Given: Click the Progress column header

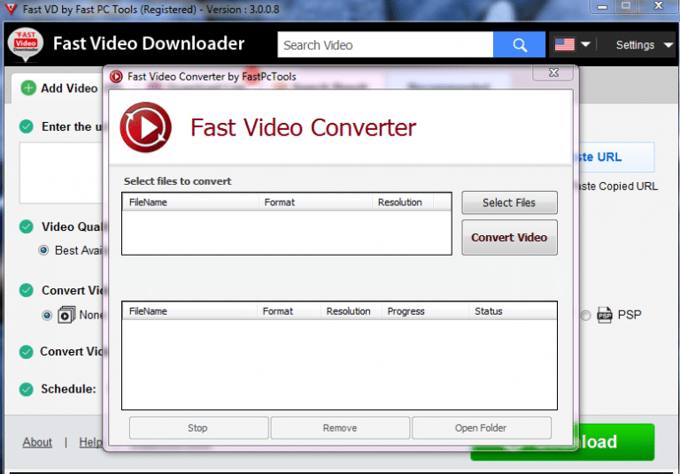Looking at the screenshot, I should (425, 311).
